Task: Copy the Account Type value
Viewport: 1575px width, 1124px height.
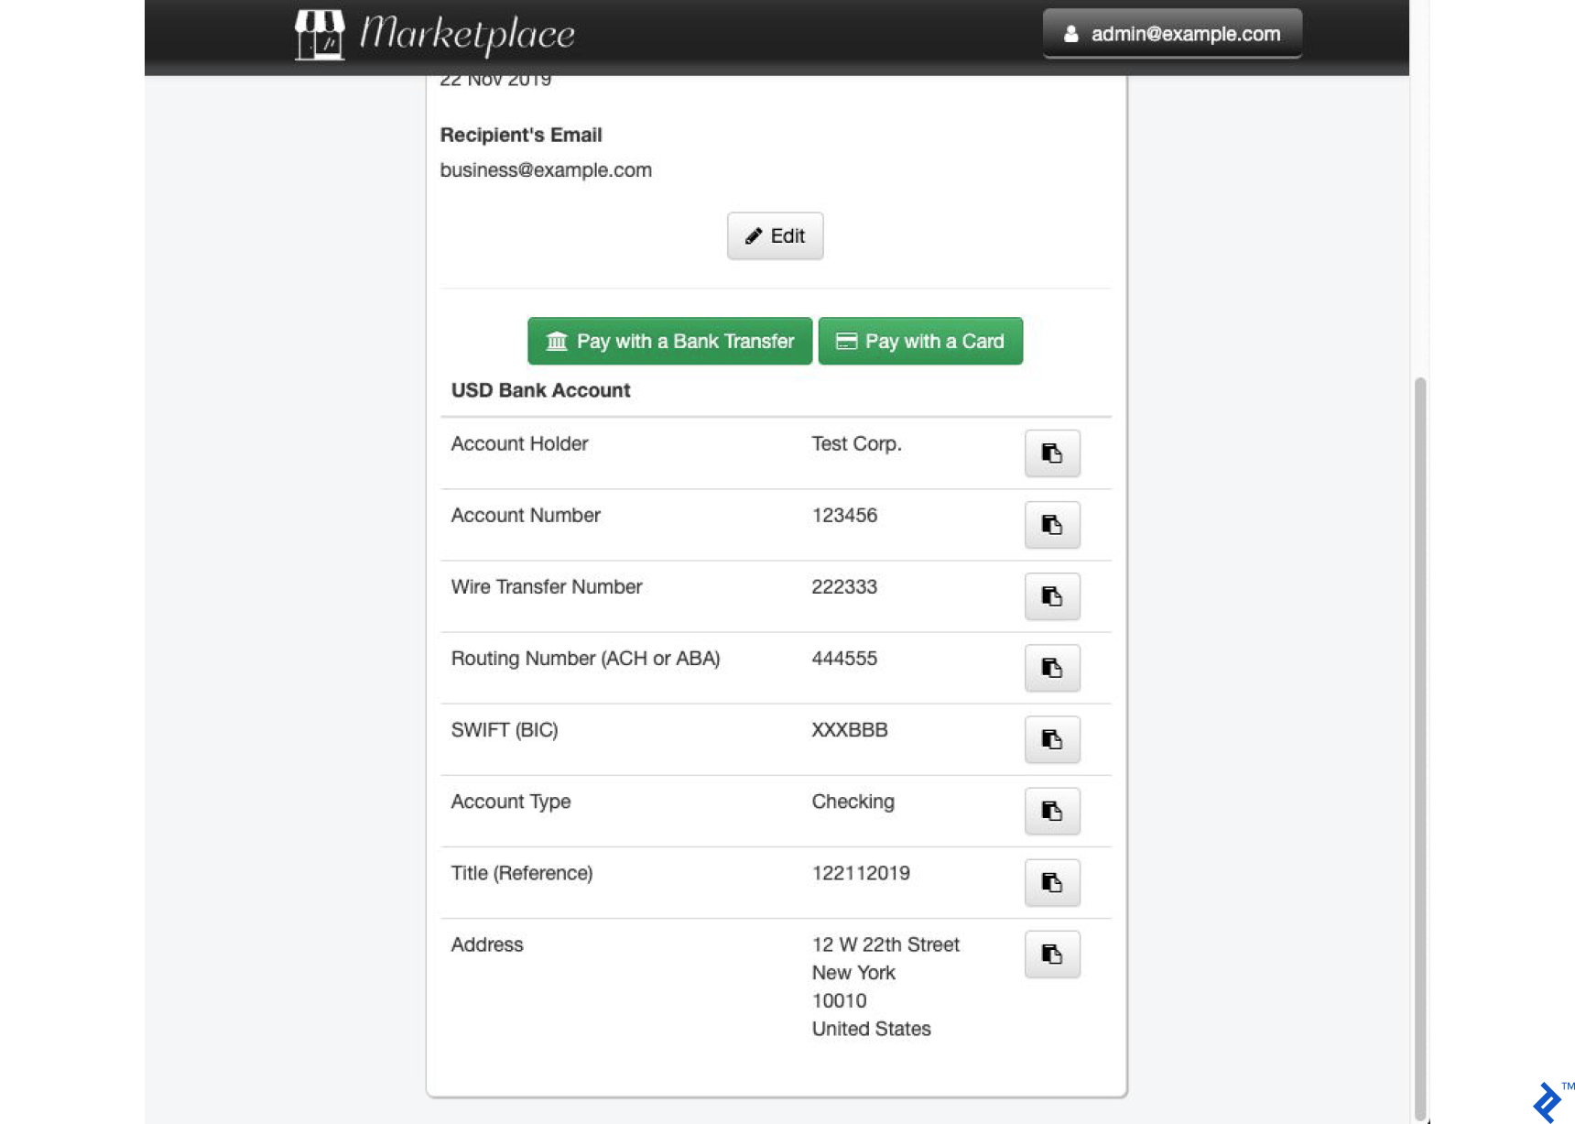Action: pyautogui.click(x=1051, y=811)
